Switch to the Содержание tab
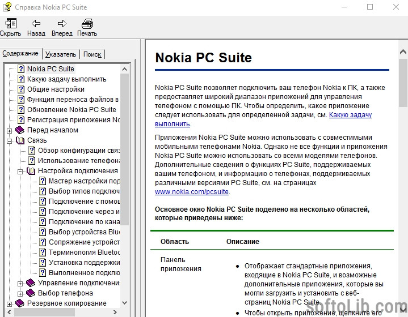The height and width of the screenshot is (317, 408). [x=20, y=53]
